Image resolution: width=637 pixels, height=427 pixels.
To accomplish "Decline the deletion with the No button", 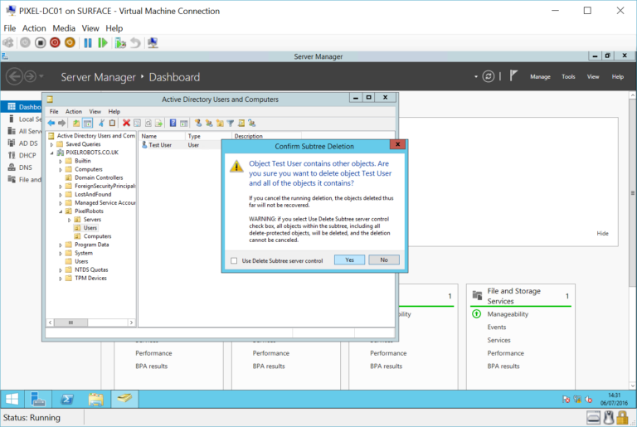I will 384,260.
